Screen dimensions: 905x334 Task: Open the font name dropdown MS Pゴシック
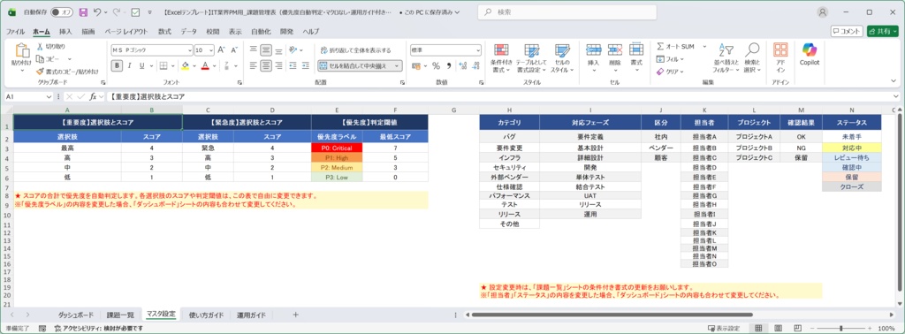pyautogui.click(x=189, y=50)
